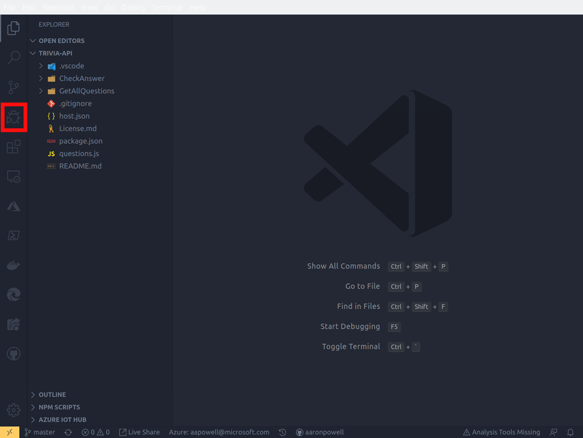583x438 pixels.
Task: Click the Azure account aapowell@microsoft.com
Action: [219, 432]
